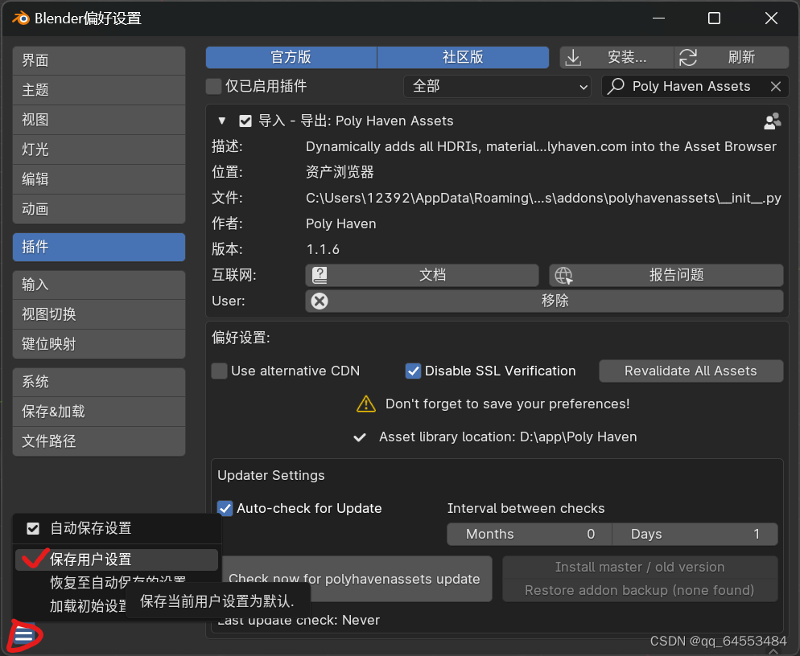Enable Use alternative CDN
The image size is (800, 656).
(x=218, y=371)
